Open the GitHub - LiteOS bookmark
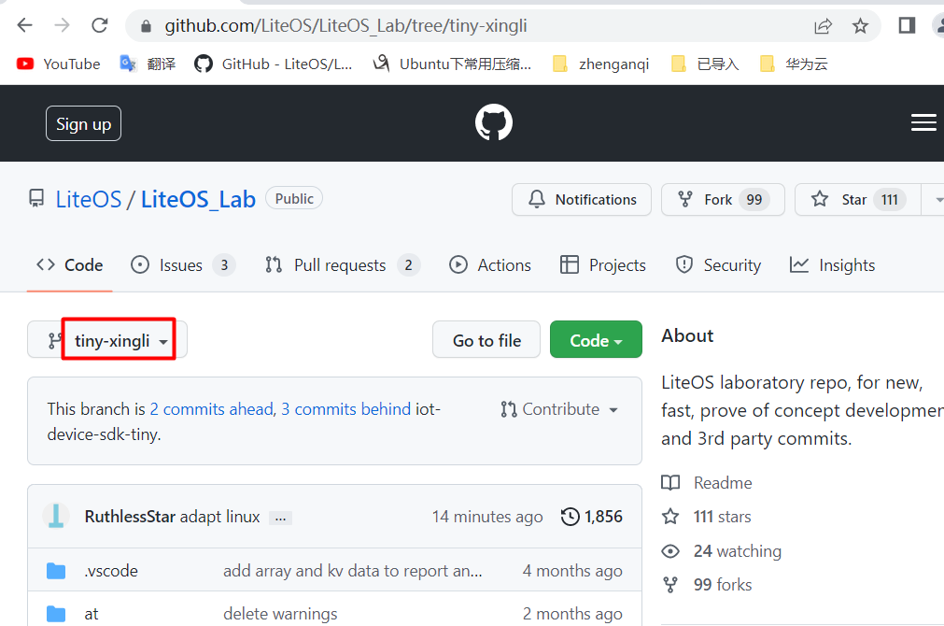Viewport: 944px width, 626px height. [274, 64]
